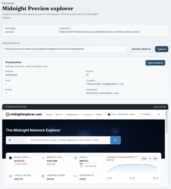Image resolution: width=171 pixels, height=189 pixels.
Task: Click the -3.44% change in navbar
Action: point(132,114)
